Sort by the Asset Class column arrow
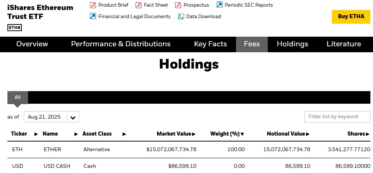 click(124, 134)
